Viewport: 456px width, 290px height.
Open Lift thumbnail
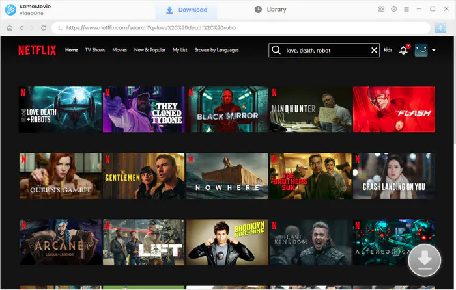[144, 243]
